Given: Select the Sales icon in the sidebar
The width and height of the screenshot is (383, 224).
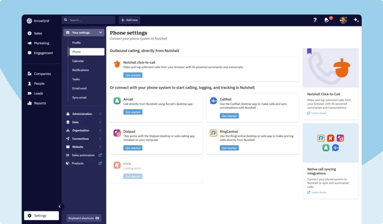Looking at the screenshot, I should pyautogui.click(x=29, y=33).
